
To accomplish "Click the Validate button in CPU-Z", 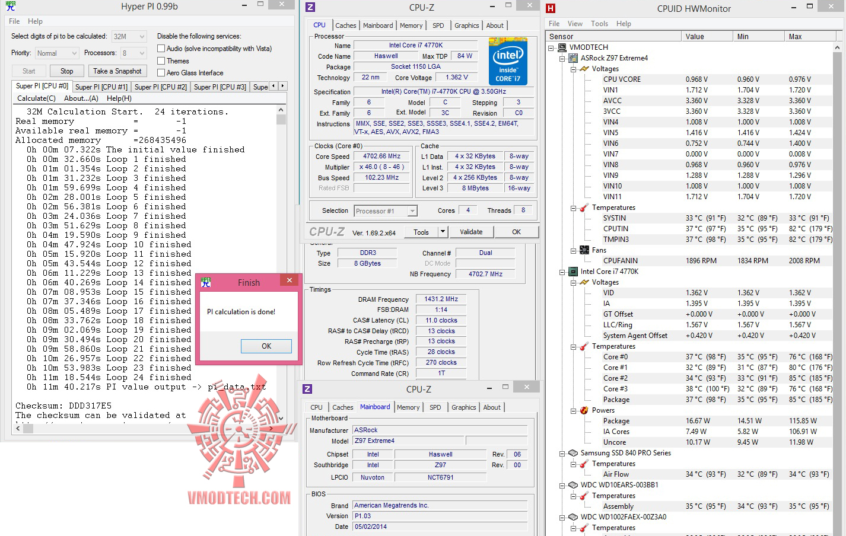I will click(471, 232).
